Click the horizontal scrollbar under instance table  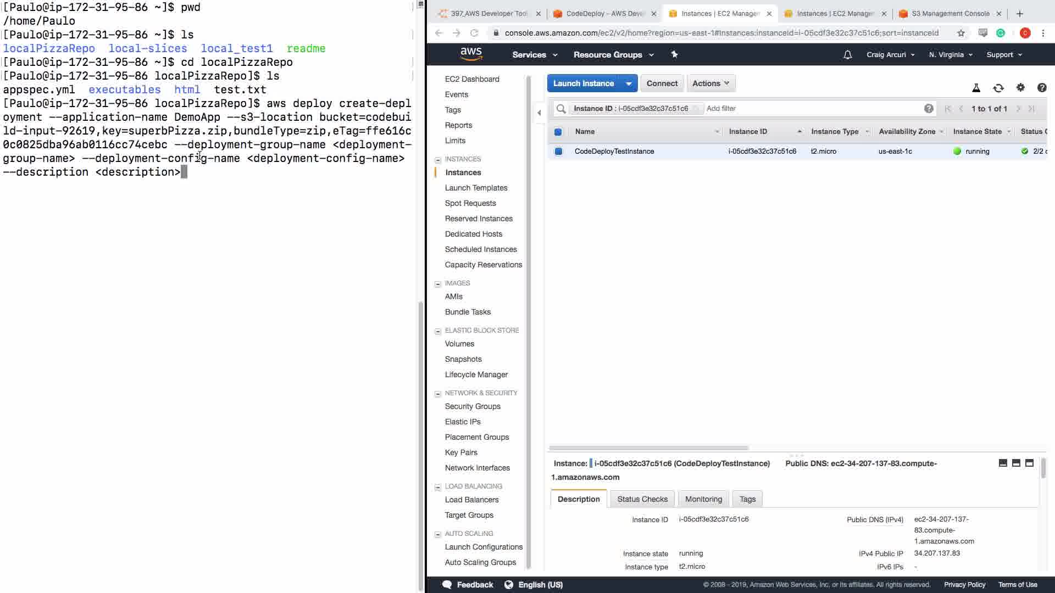(x=648, y=448)
